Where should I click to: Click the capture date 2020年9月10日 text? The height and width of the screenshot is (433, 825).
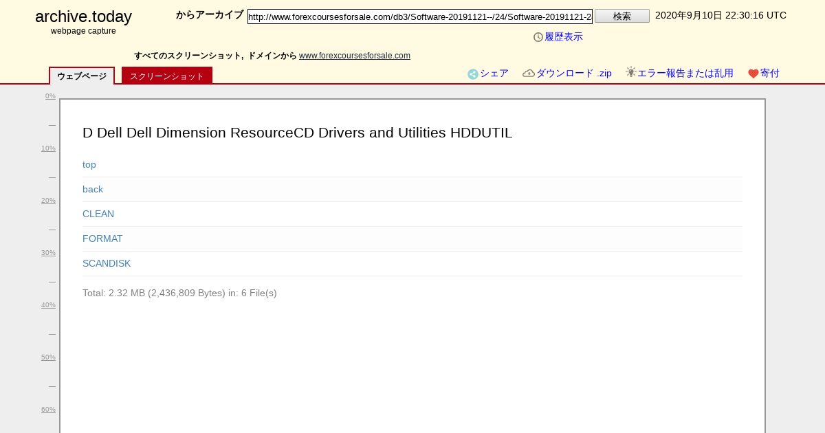720,16
